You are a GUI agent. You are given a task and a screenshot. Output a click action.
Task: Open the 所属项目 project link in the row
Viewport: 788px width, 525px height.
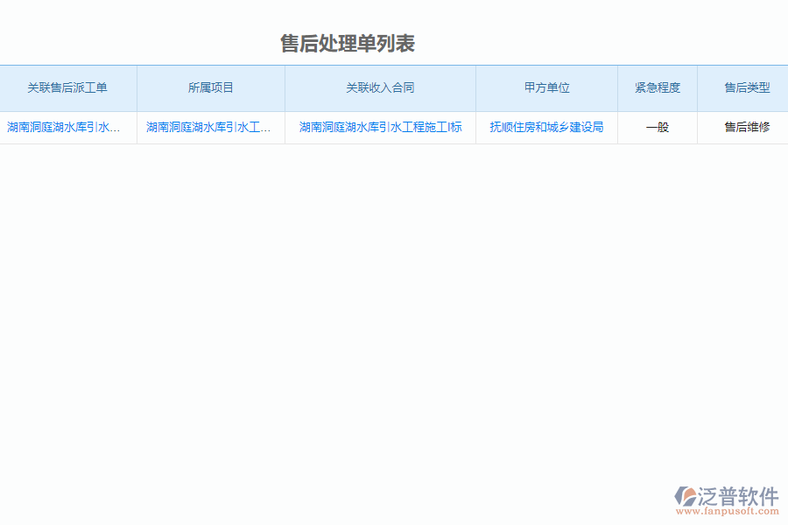[x=210, y=127]
